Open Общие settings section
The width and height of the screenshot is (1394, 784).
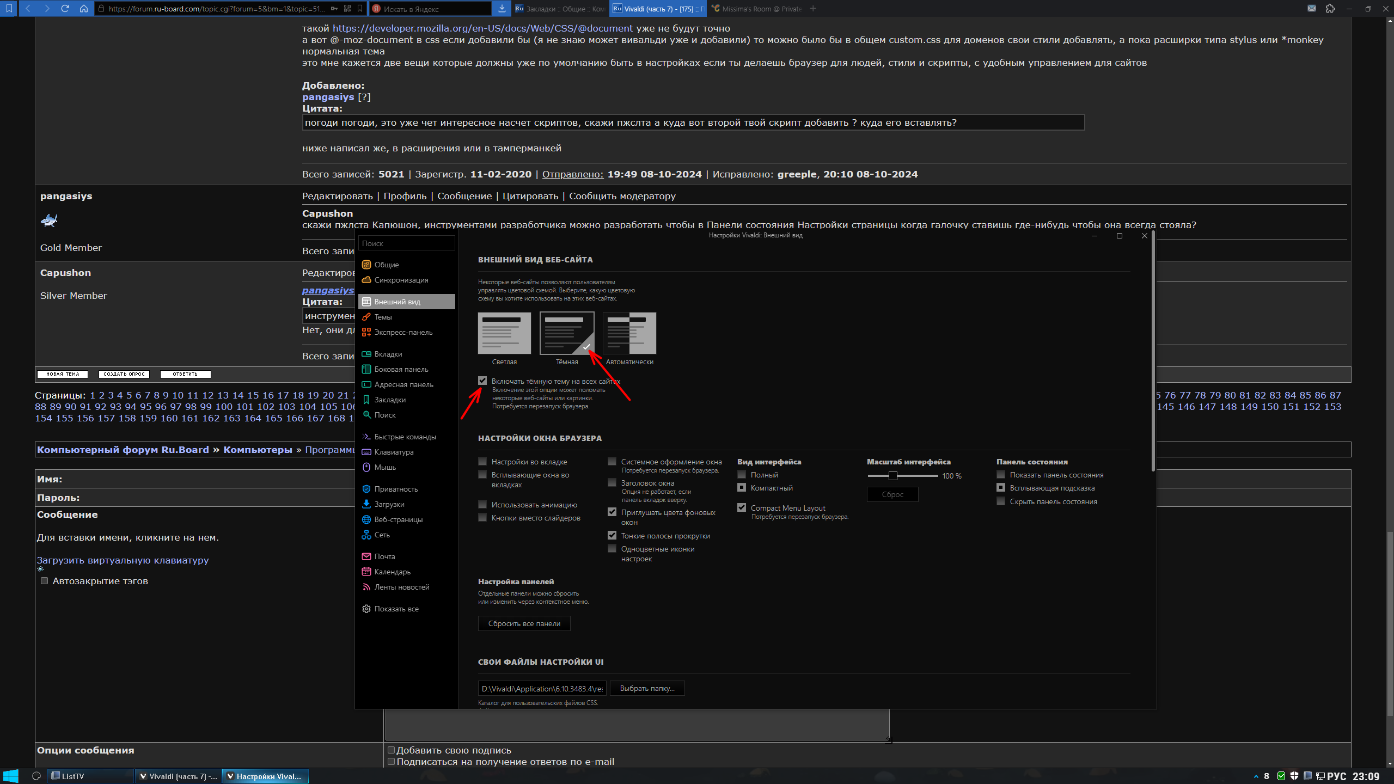406,265
